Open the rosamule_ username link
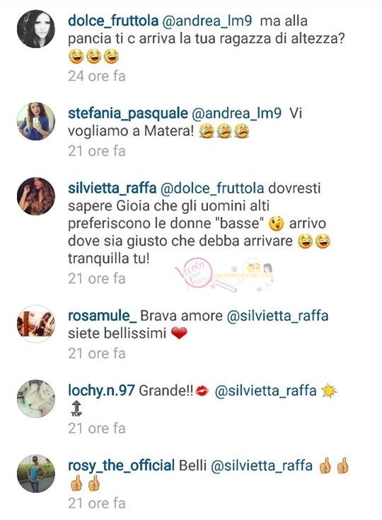Screen dimensions: 382x520 point(102,315)
